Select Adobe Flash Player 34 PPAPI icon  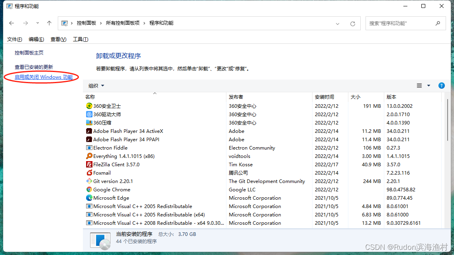[x=89, y=140]
